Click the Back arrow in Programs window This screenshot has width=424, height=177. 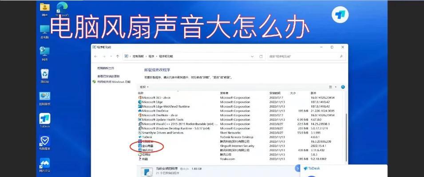(x=95, y=56)
